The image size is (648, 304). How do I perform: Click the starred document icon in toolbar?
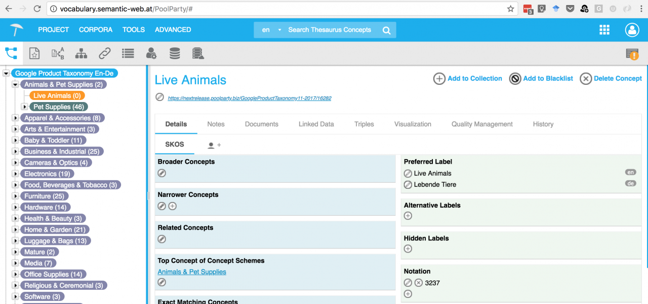tap(34, 53)
